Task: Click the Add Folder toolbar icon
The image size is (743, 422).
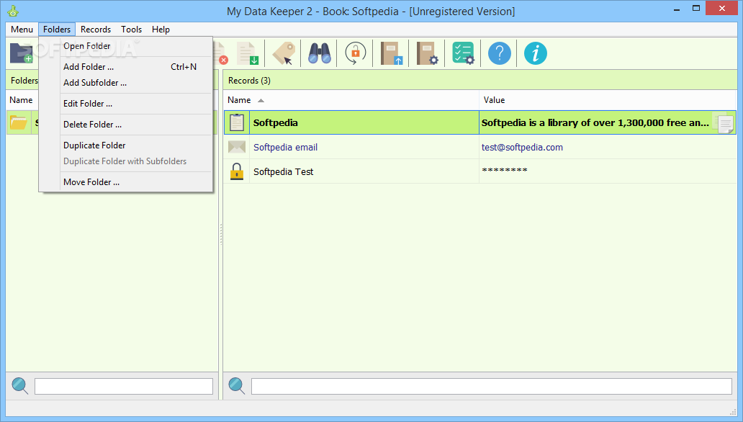Action: [x=22, y=53]
